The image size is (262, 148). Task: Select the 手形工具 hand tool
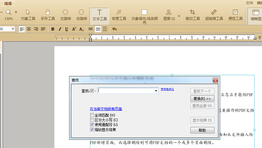click(48, 15)
